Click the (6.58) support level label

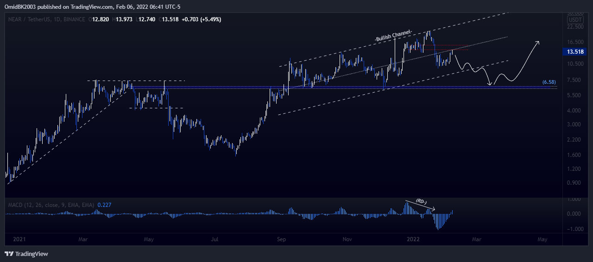tap(549, 82)
